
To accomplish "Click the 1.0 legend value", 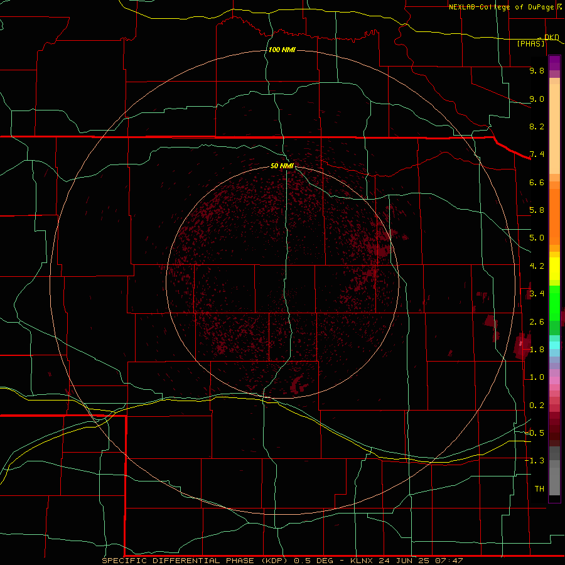I will point(537,377).
